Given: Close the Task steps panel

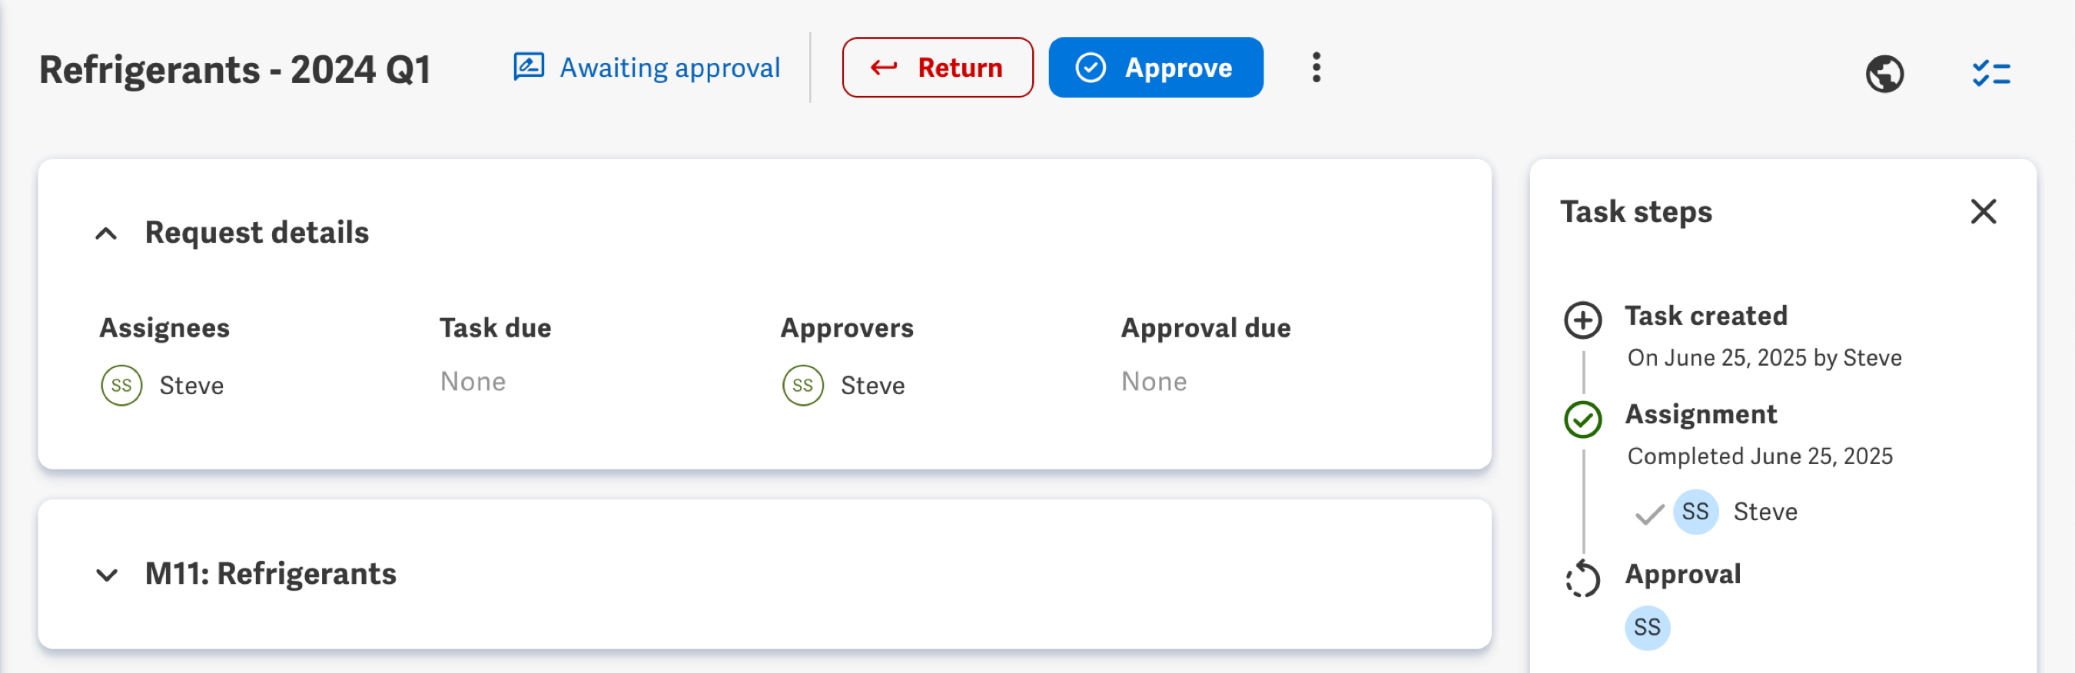Looking at the screenshot, I should 1984,211.
